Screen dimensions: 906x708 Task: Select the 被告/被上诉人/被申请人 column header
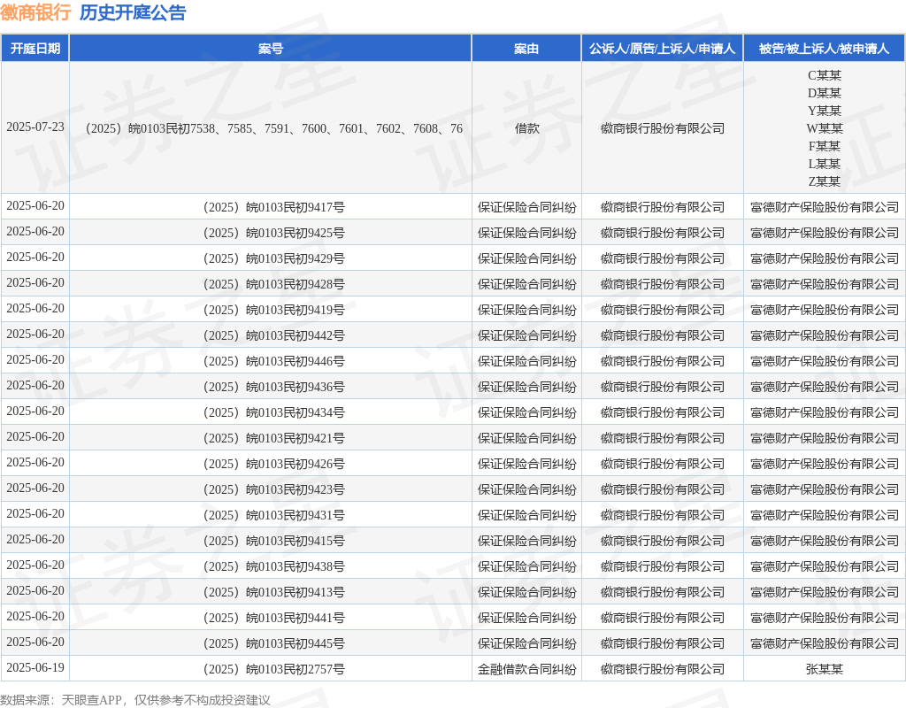coord(824,49)
